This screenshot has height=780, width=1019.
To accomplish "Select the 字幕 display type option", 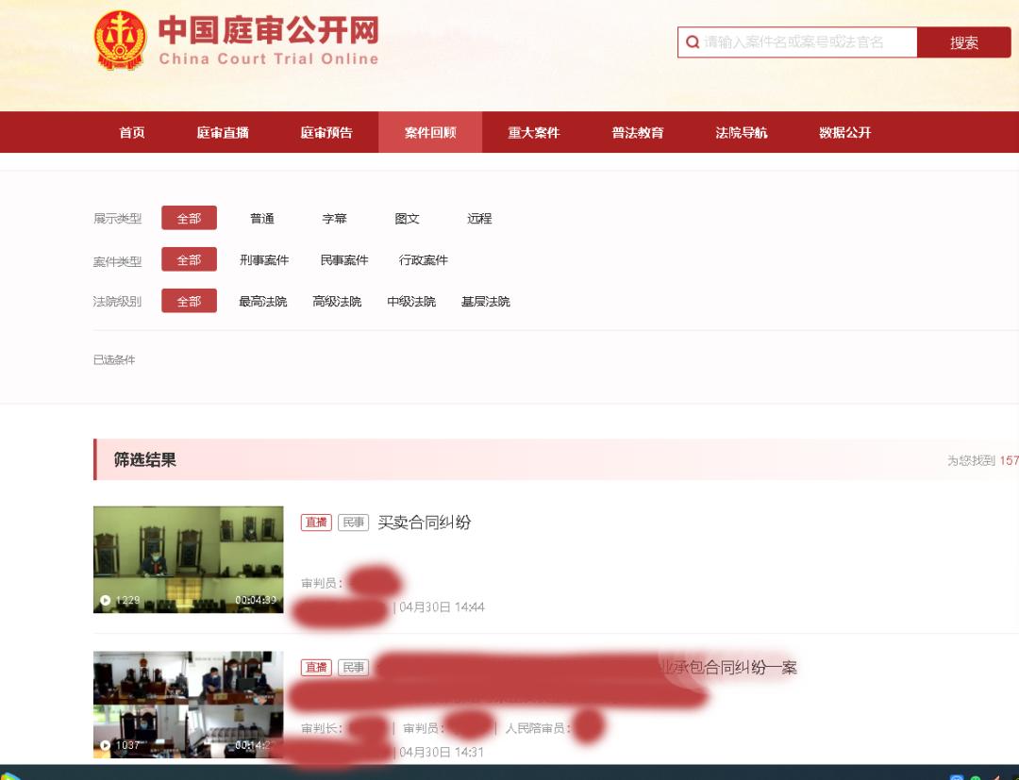I will tap(335, 218).
